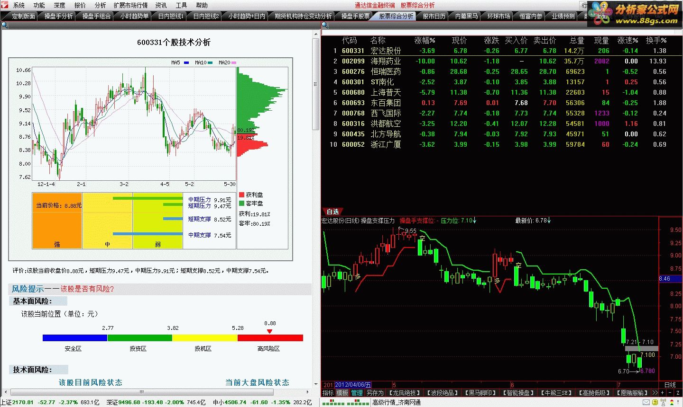Open the 报价 menu

point(80,5)
